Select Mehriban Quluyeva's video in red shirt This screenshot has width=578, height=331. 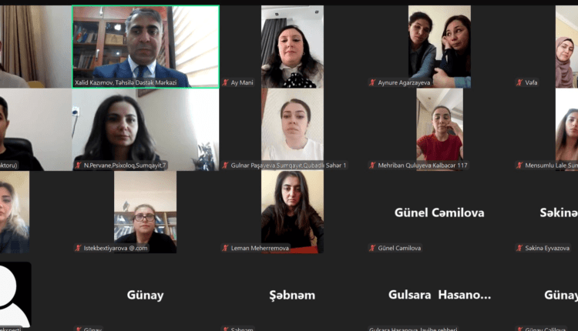coord(439,129)
